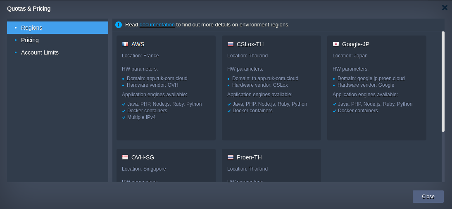Open the documentation link
Image resolution: width=452 pixels, height=209 pixels.
point(157,25)
